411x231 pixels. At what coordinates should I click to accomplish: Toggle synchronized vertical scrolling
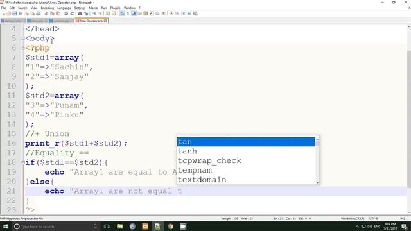[x=108, y=13]
